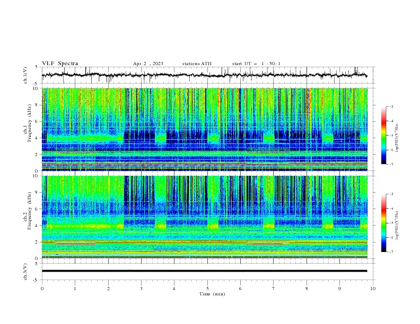Click the 'Time (min)' axis label
This screenshot has width=420, height=324.
(x=212, y=294)
